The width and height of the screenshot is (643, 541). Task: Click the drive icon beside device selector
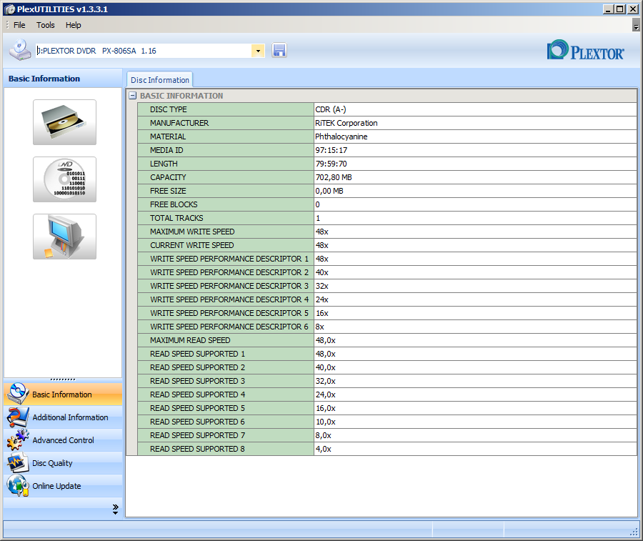click(x=20, y=50)
